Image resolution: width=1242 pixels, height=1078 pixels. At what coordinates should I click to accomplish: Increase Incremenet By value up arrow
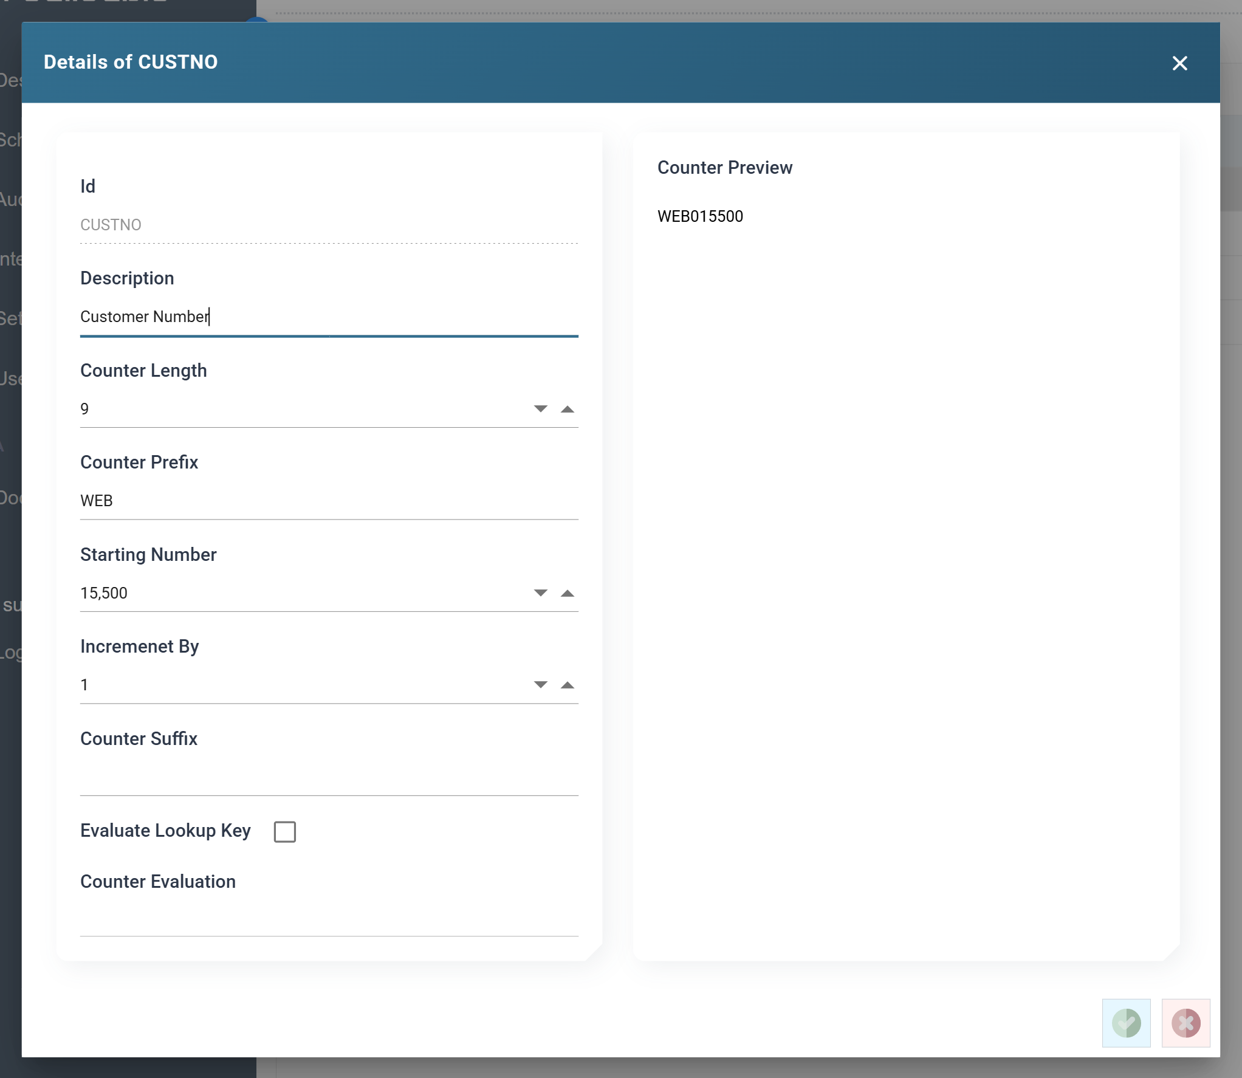tap(567, 685)
